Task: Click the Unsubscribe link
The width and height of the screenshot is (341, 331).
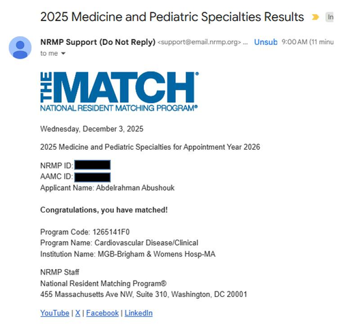Action: click(x=265, y=42)
